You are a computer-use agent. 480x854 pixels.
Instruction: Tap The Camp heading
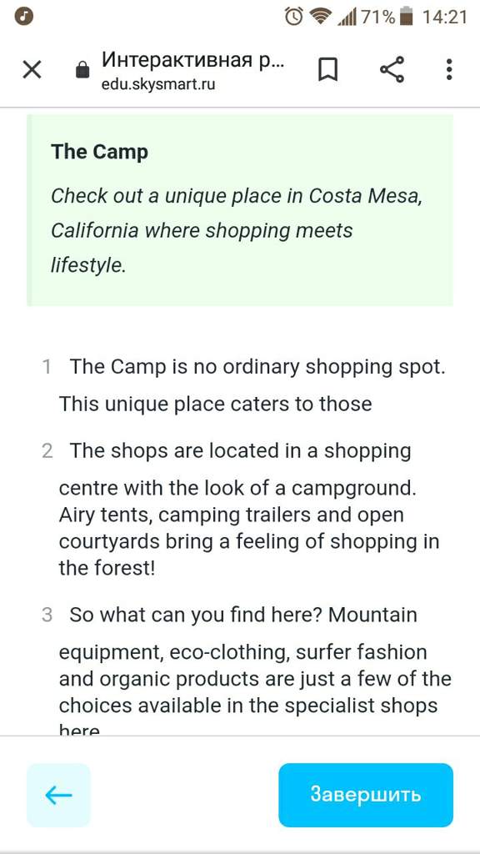click(x=100, y=152)
